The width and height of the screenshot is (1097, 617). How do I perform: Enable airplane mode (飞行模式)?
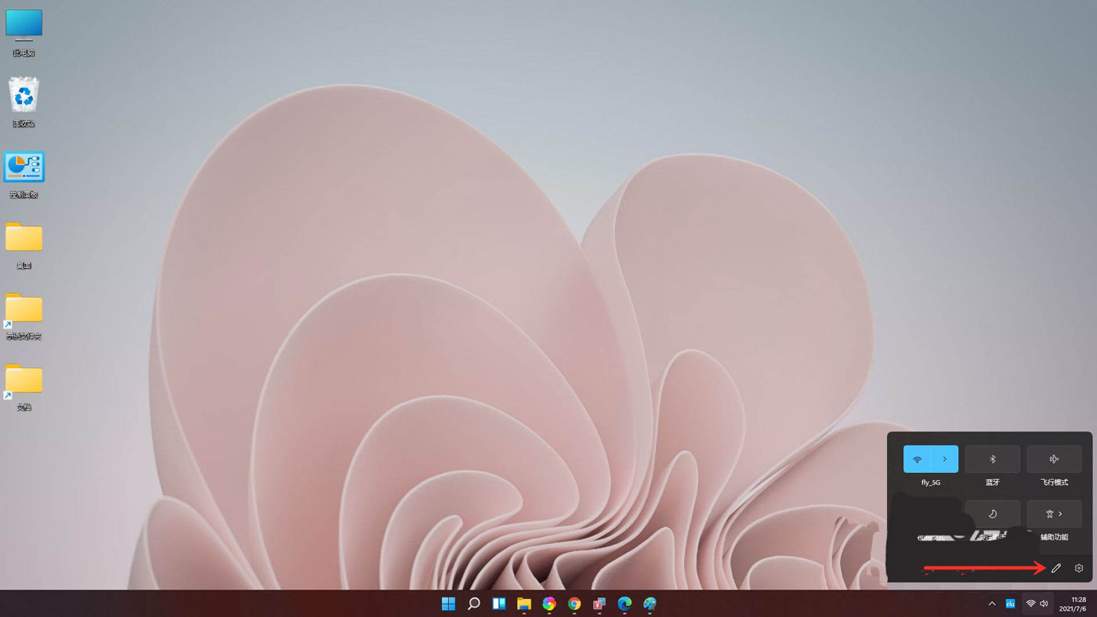coord(1054,459)
